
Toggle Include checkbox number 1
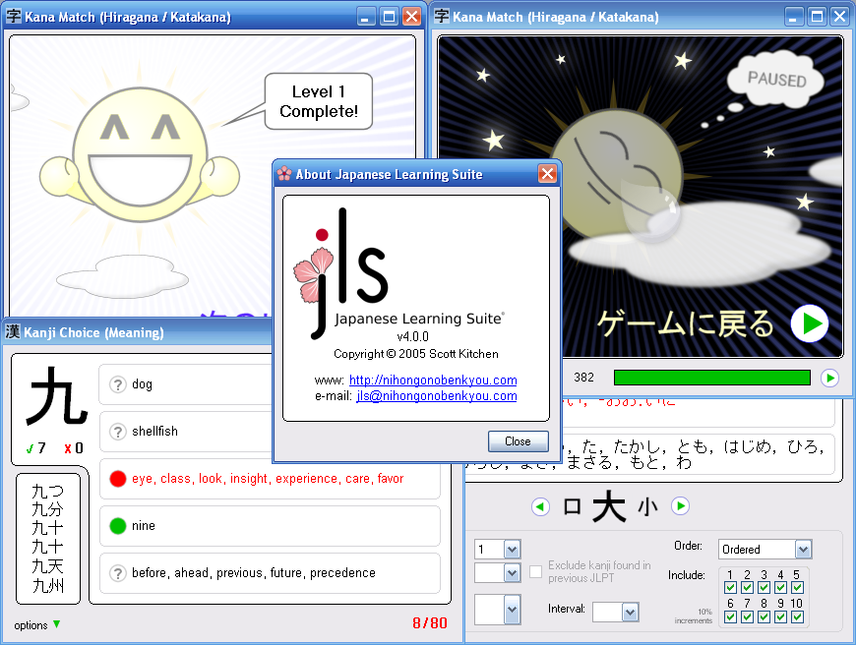point(730,587)
